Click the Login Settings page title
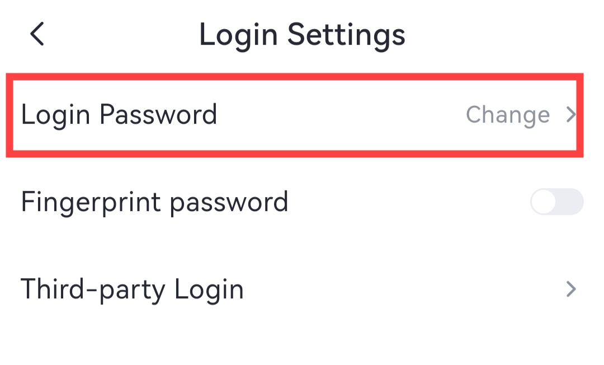 click(x=302, y=34)
